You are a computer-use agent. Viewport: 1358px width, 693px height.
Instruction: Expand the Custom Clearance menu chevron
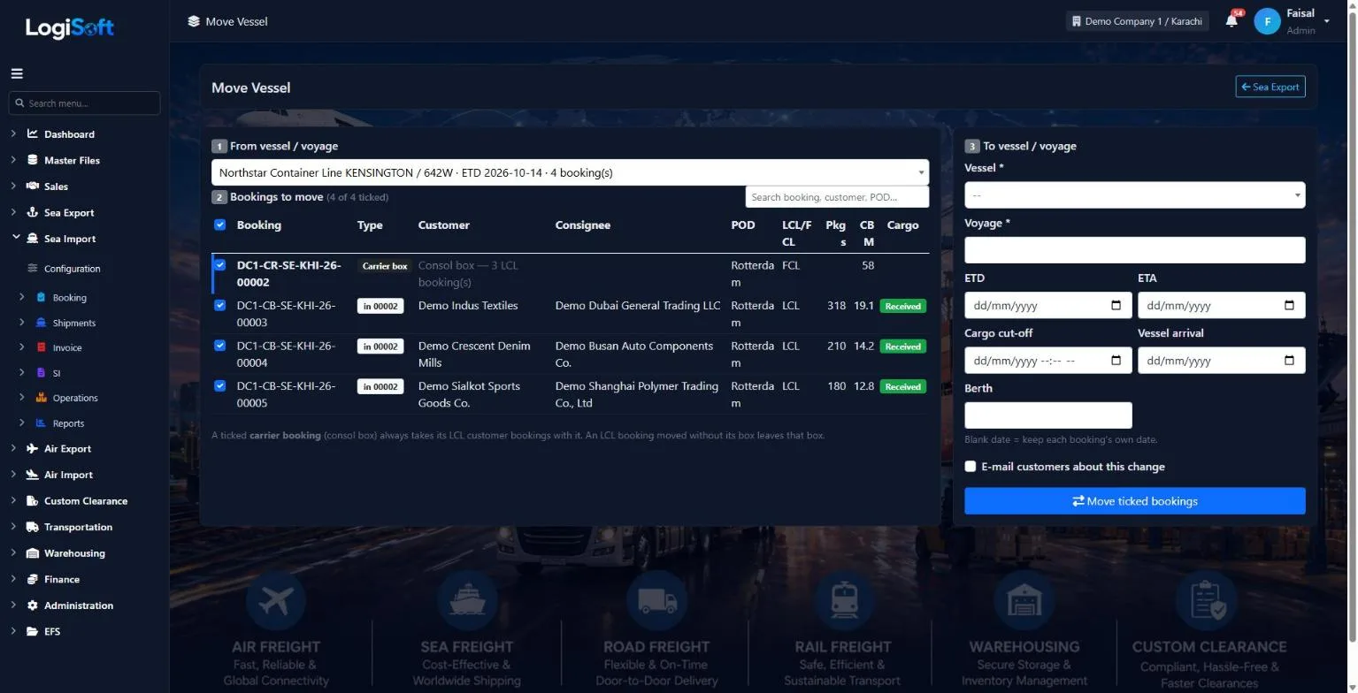point(13,501)
